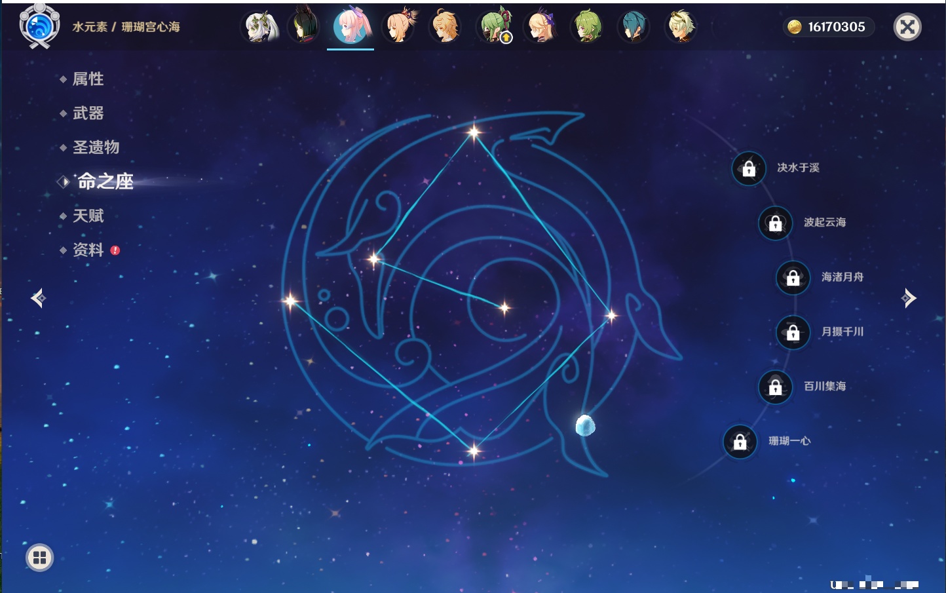Click the 决水于溪 constellation label
This screenshot has width=946, height=593.
coord(798,168)
